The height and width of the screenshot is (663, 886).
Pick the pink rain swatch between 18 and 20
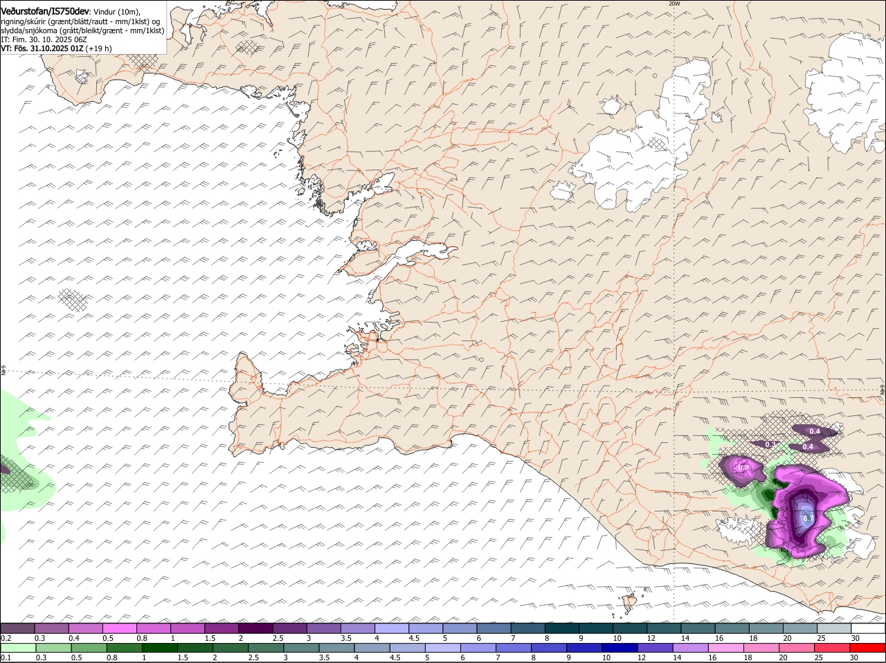click(x=760, y=648)
